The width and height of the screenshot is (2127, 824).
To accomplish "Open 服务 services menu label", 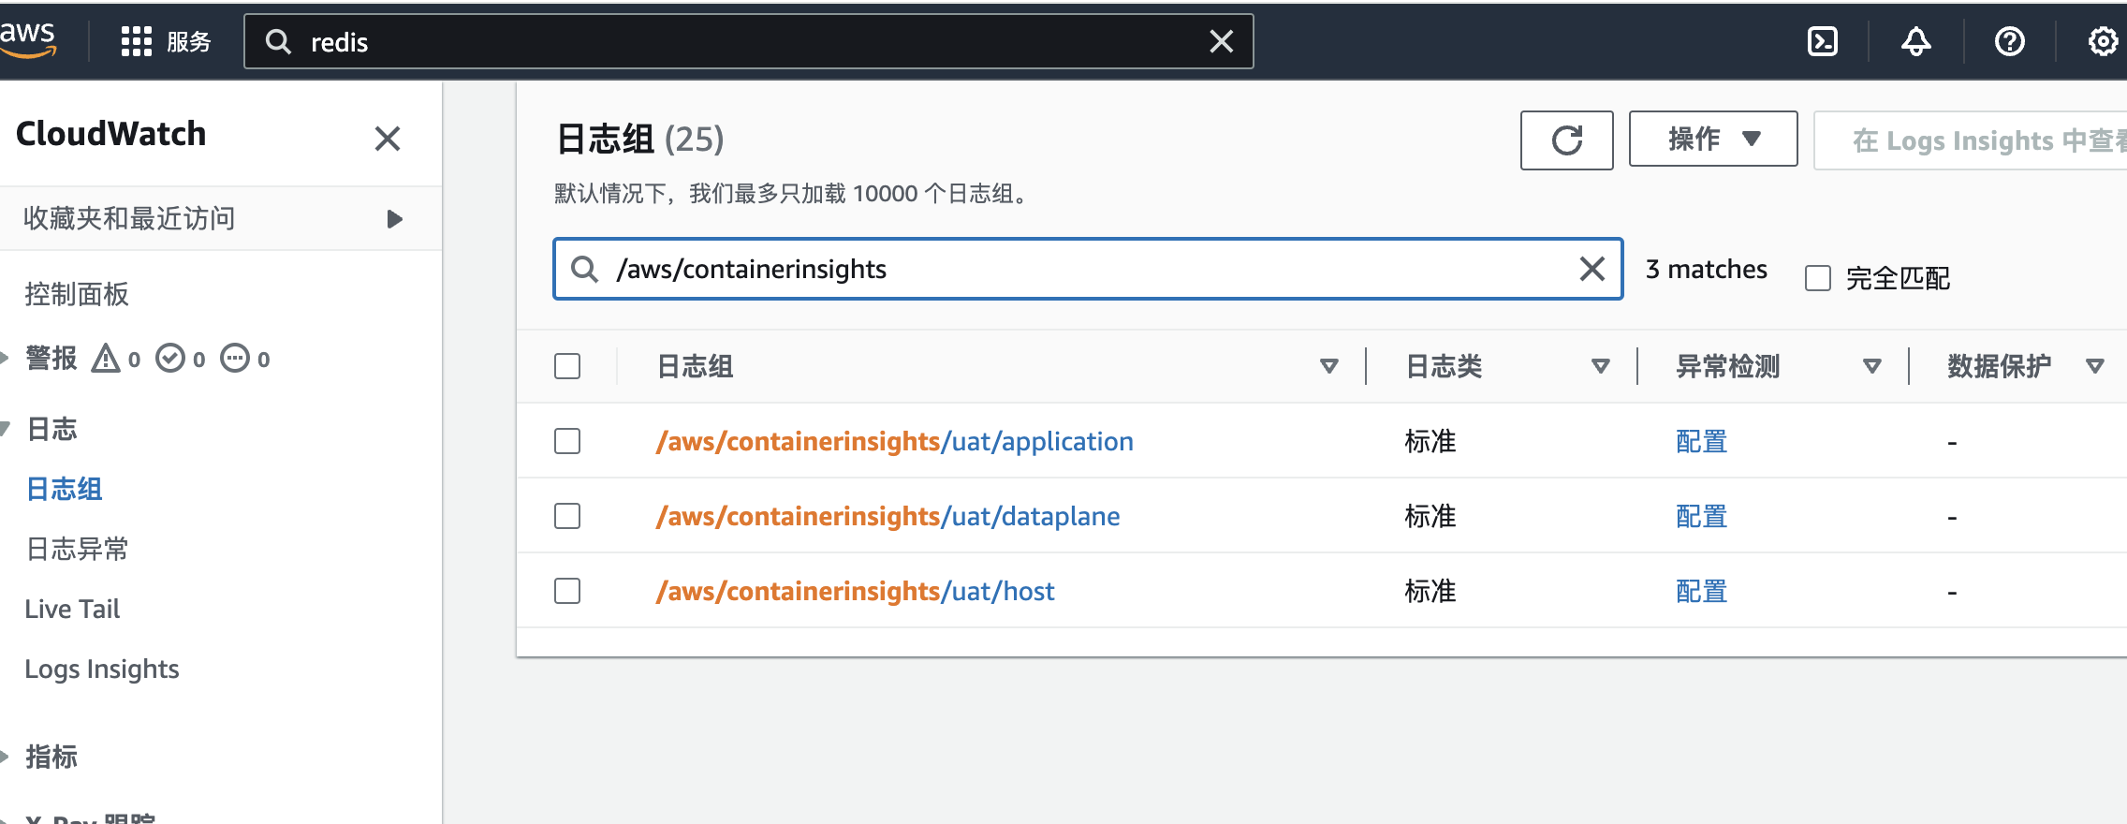I will pyautogui.click(x=189, y=42).
